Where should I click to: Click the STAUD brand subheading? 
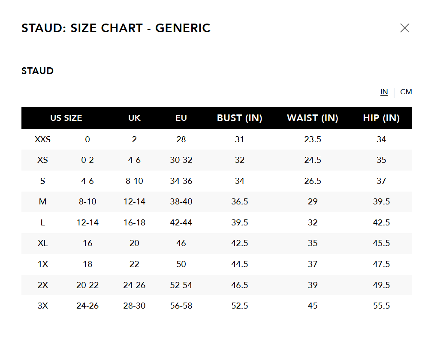pos(37,71)
